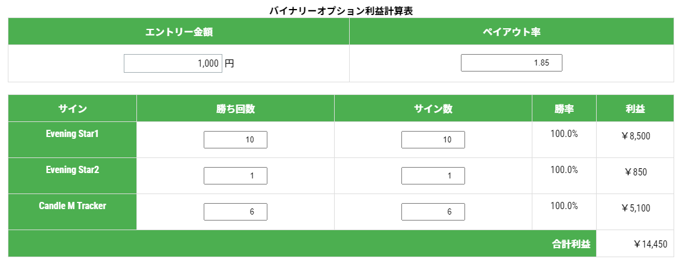This screenshot has height=271, width=682.
Task: Focus Evening Star2 win count field
Action: tap(236, 176)
